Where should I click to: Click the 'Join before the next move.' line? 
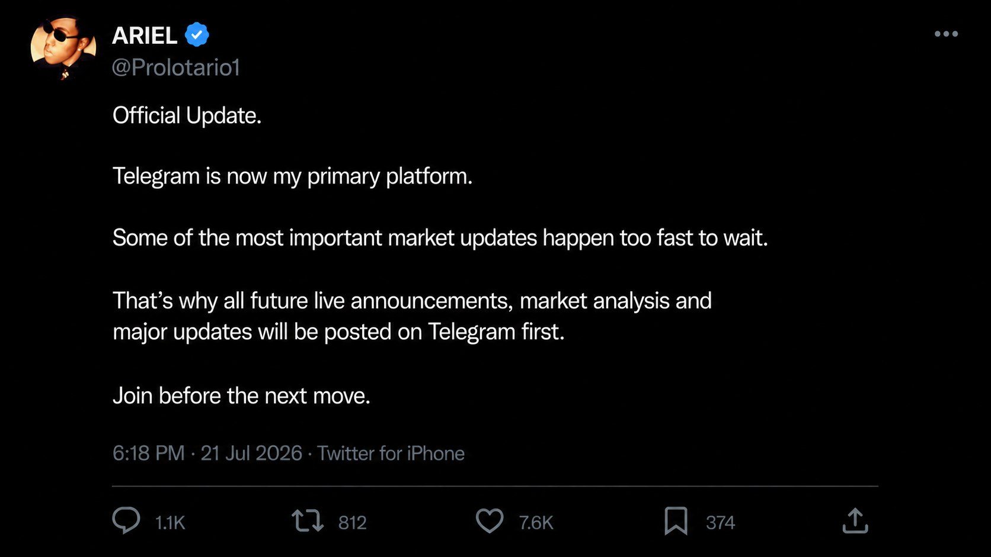[x=241, y=395]
